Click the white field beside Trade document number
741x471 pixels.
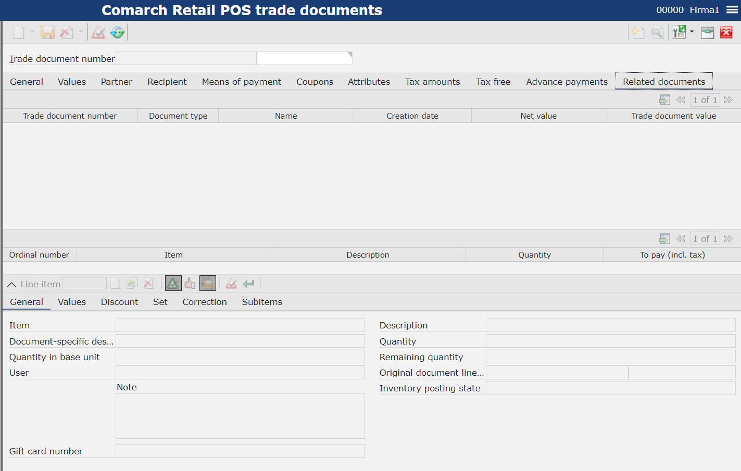click(305, 58)
